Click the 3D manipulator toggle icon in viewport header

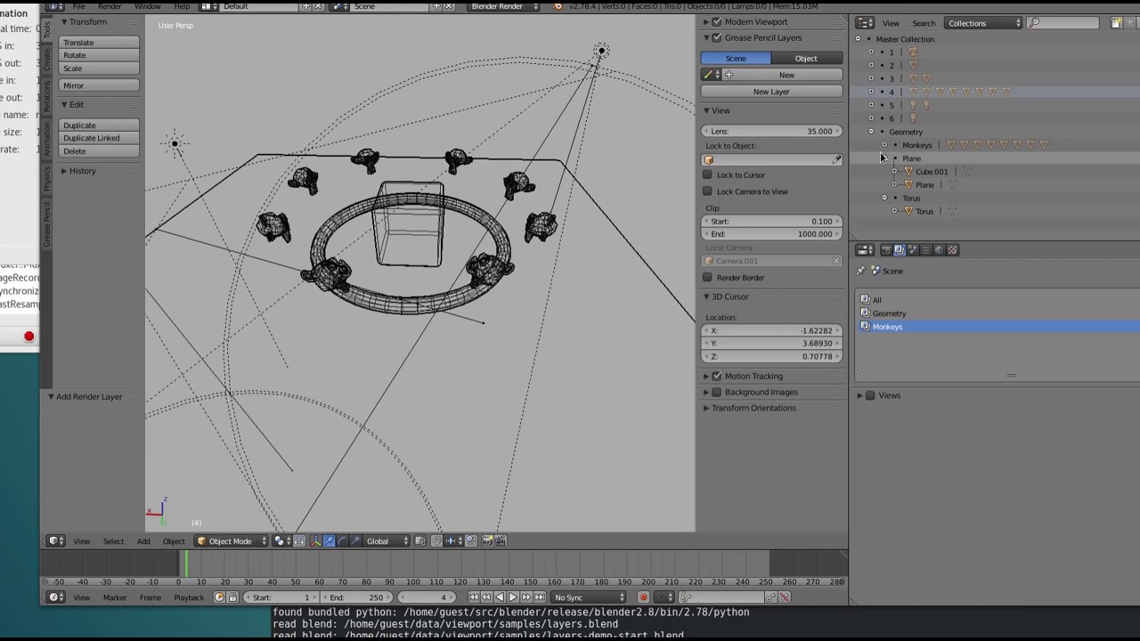(x=315, y=541)
